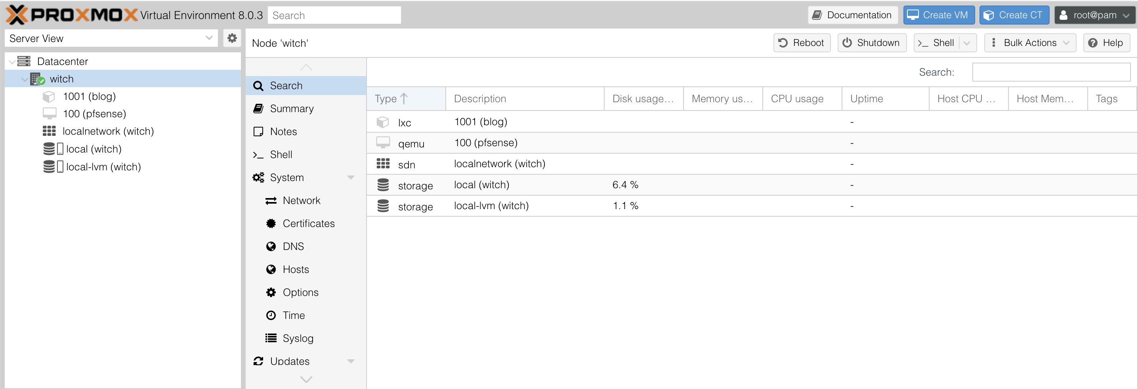Collapse the Datacenter tree node
The image size is (1138, 389).
point(12,62)
